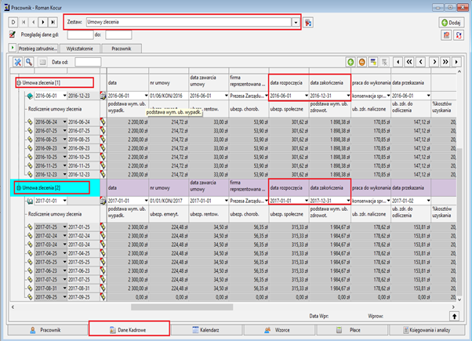The image size is (472, 341).
Task: Click the green add record icon
Action: click(x=350, y=62)
